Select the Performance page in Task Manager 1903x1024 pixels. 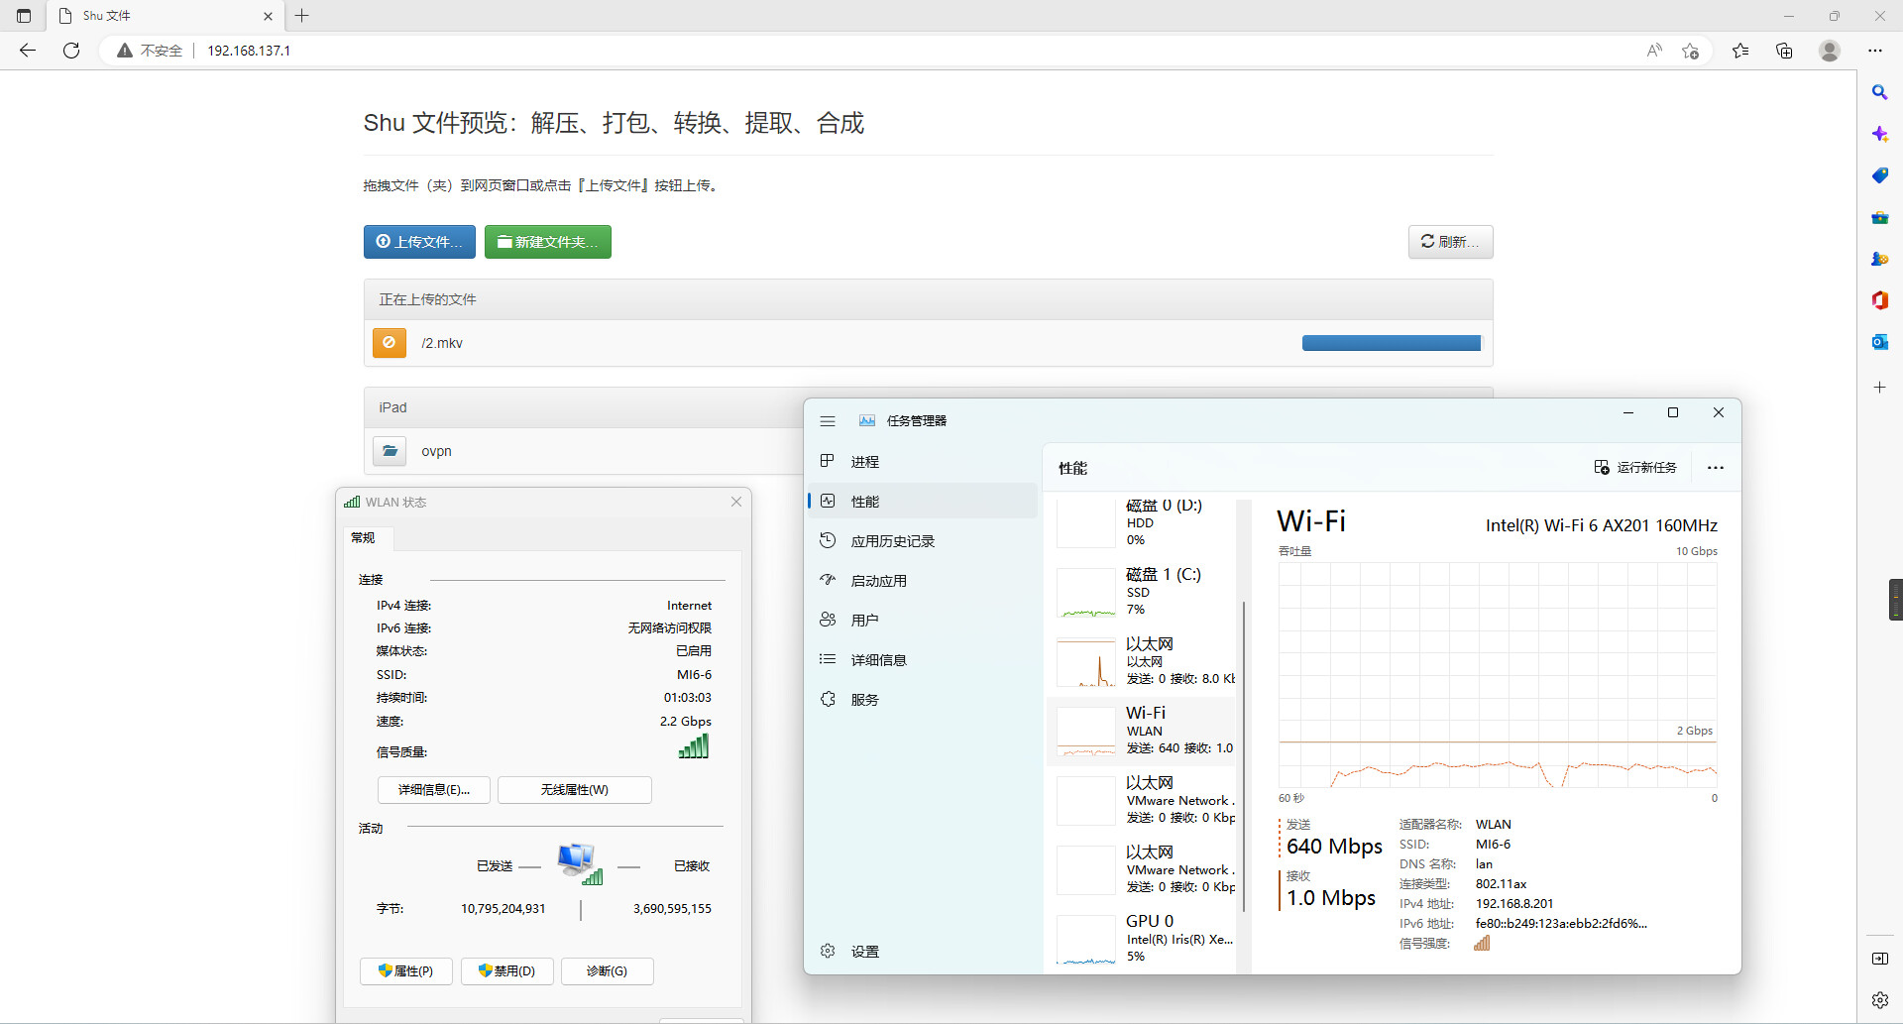923,502
